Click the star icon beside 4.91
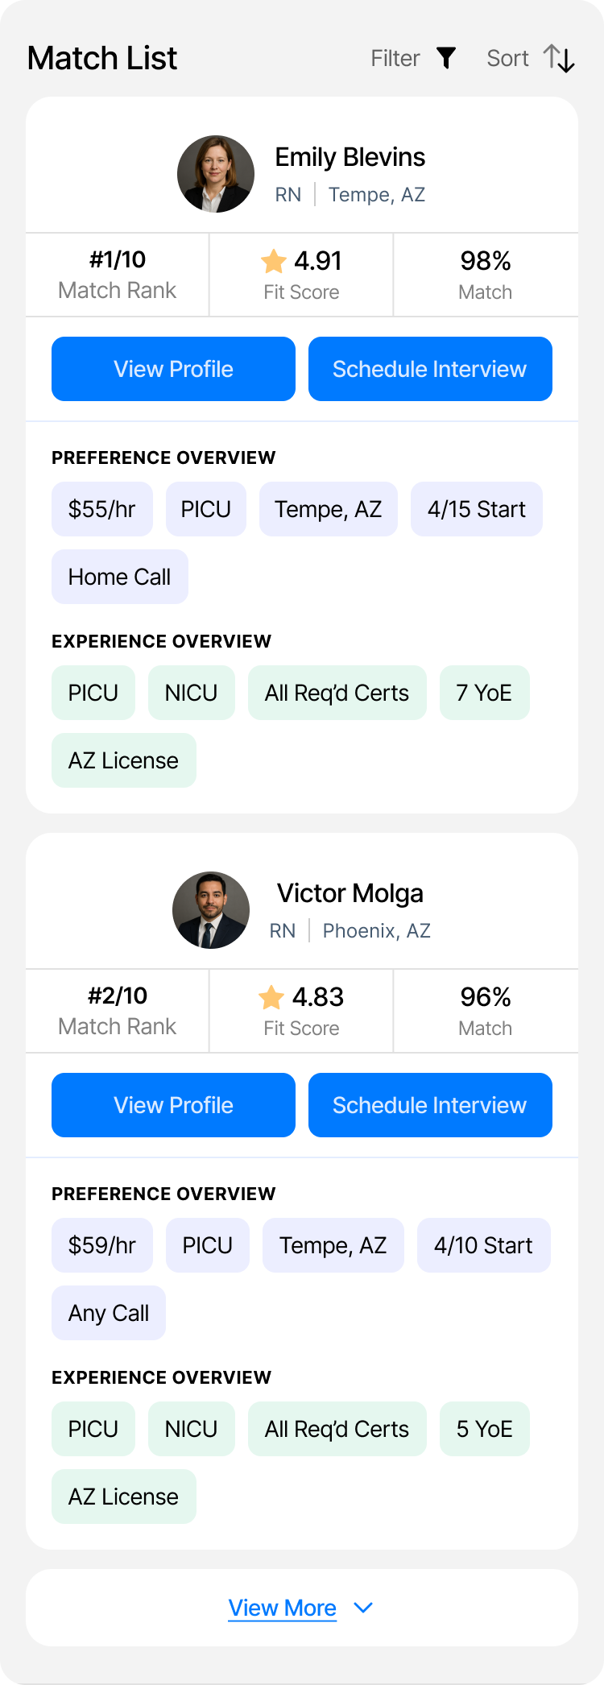This screenshot has width=604, height=1685. tap(274, 261)
